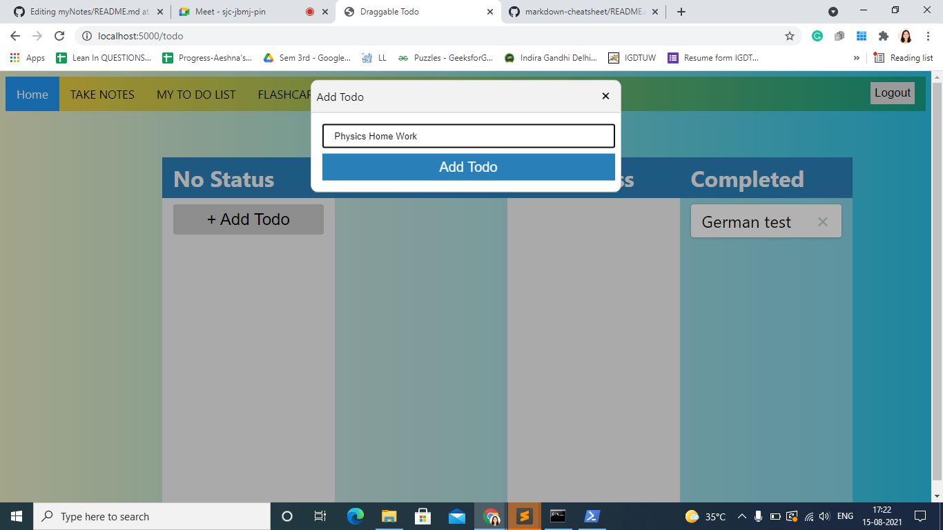Image resolution: width=943 pixels, height=530 pixels.
Task: Show hidden system tray icons
Action: (742, 516)
